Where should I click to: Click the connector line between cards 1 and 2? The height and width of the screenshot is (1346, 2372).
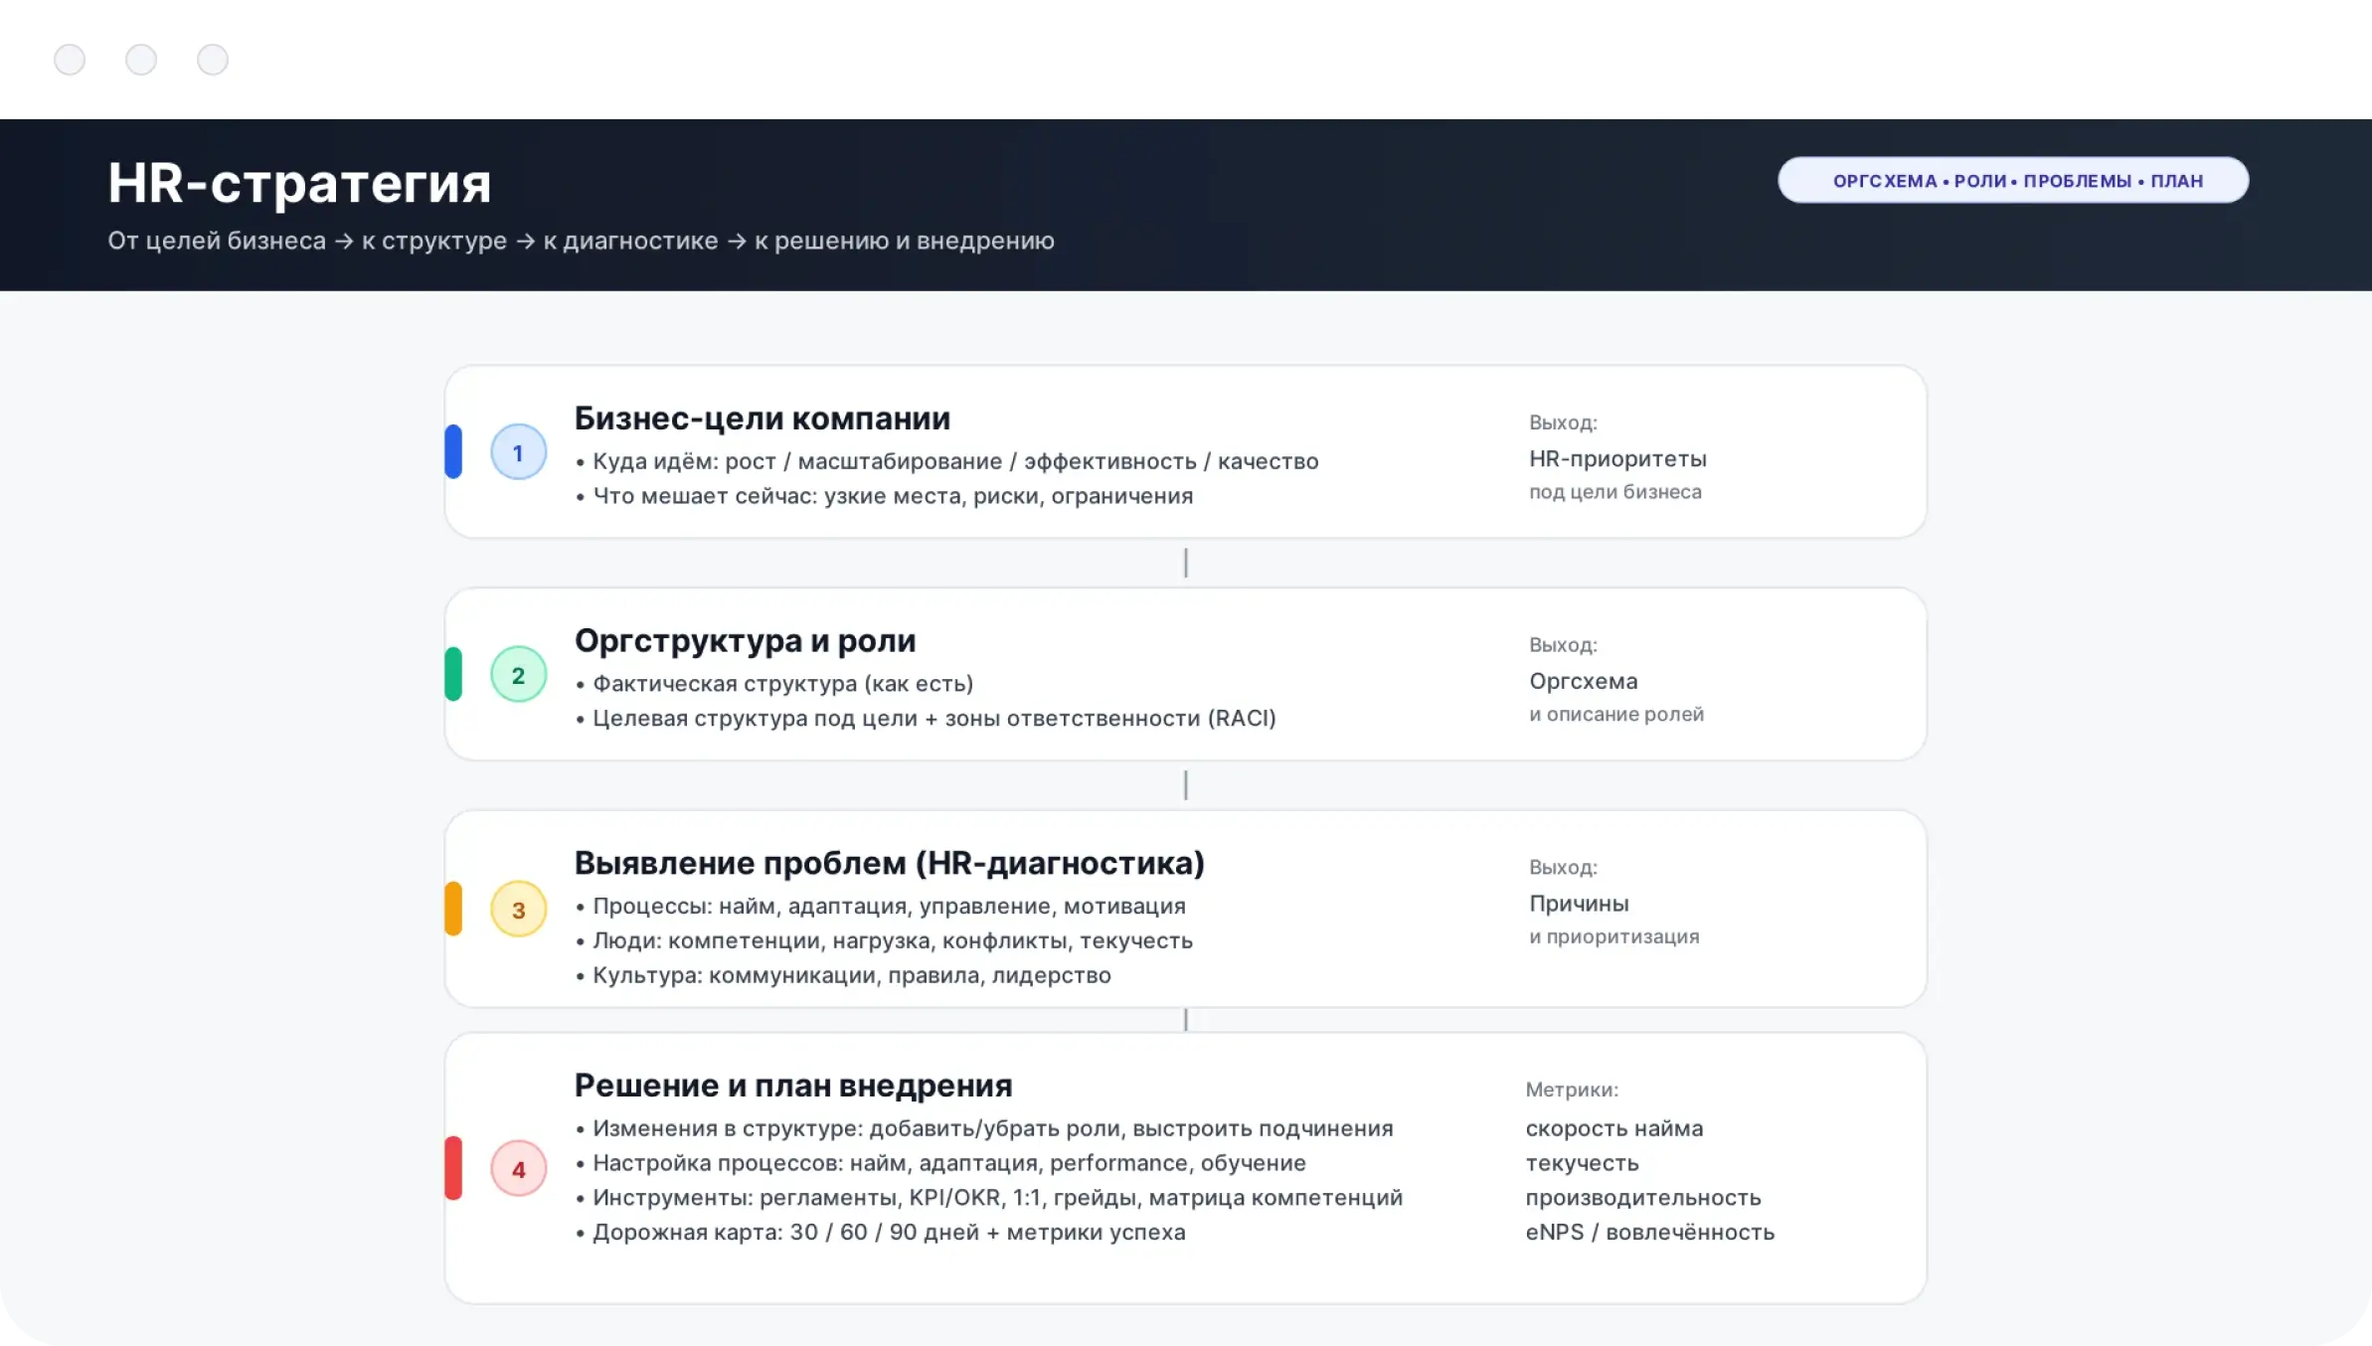pos(1185,563)
